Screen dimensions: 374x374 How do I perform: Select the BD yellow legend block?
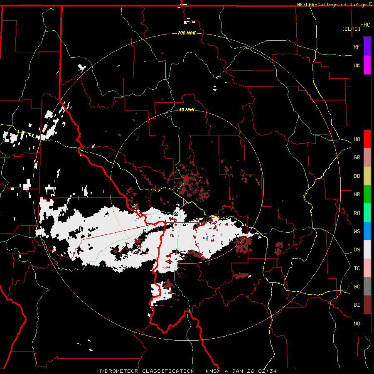tap(367, 176)
